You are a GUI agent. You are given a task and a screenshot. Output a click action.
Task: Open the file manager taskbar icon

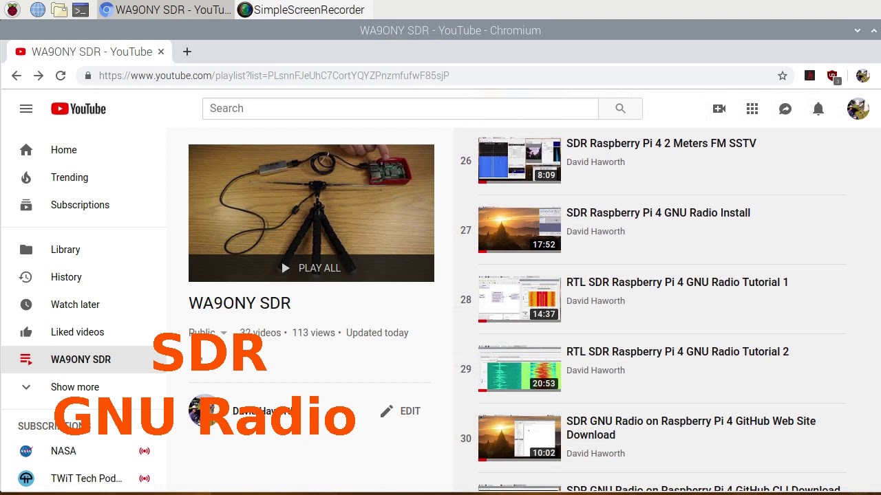coord(59,10)
